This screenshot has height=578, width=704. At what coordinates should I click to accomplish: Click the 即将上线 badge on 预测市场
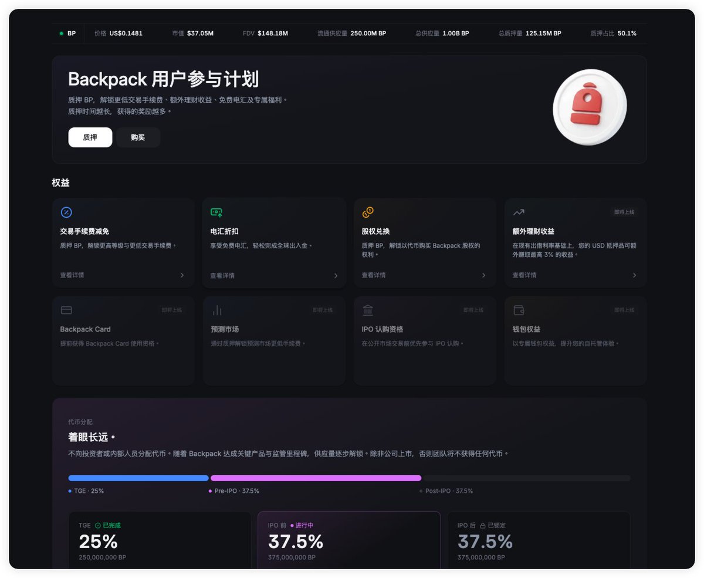pos(323,310)
